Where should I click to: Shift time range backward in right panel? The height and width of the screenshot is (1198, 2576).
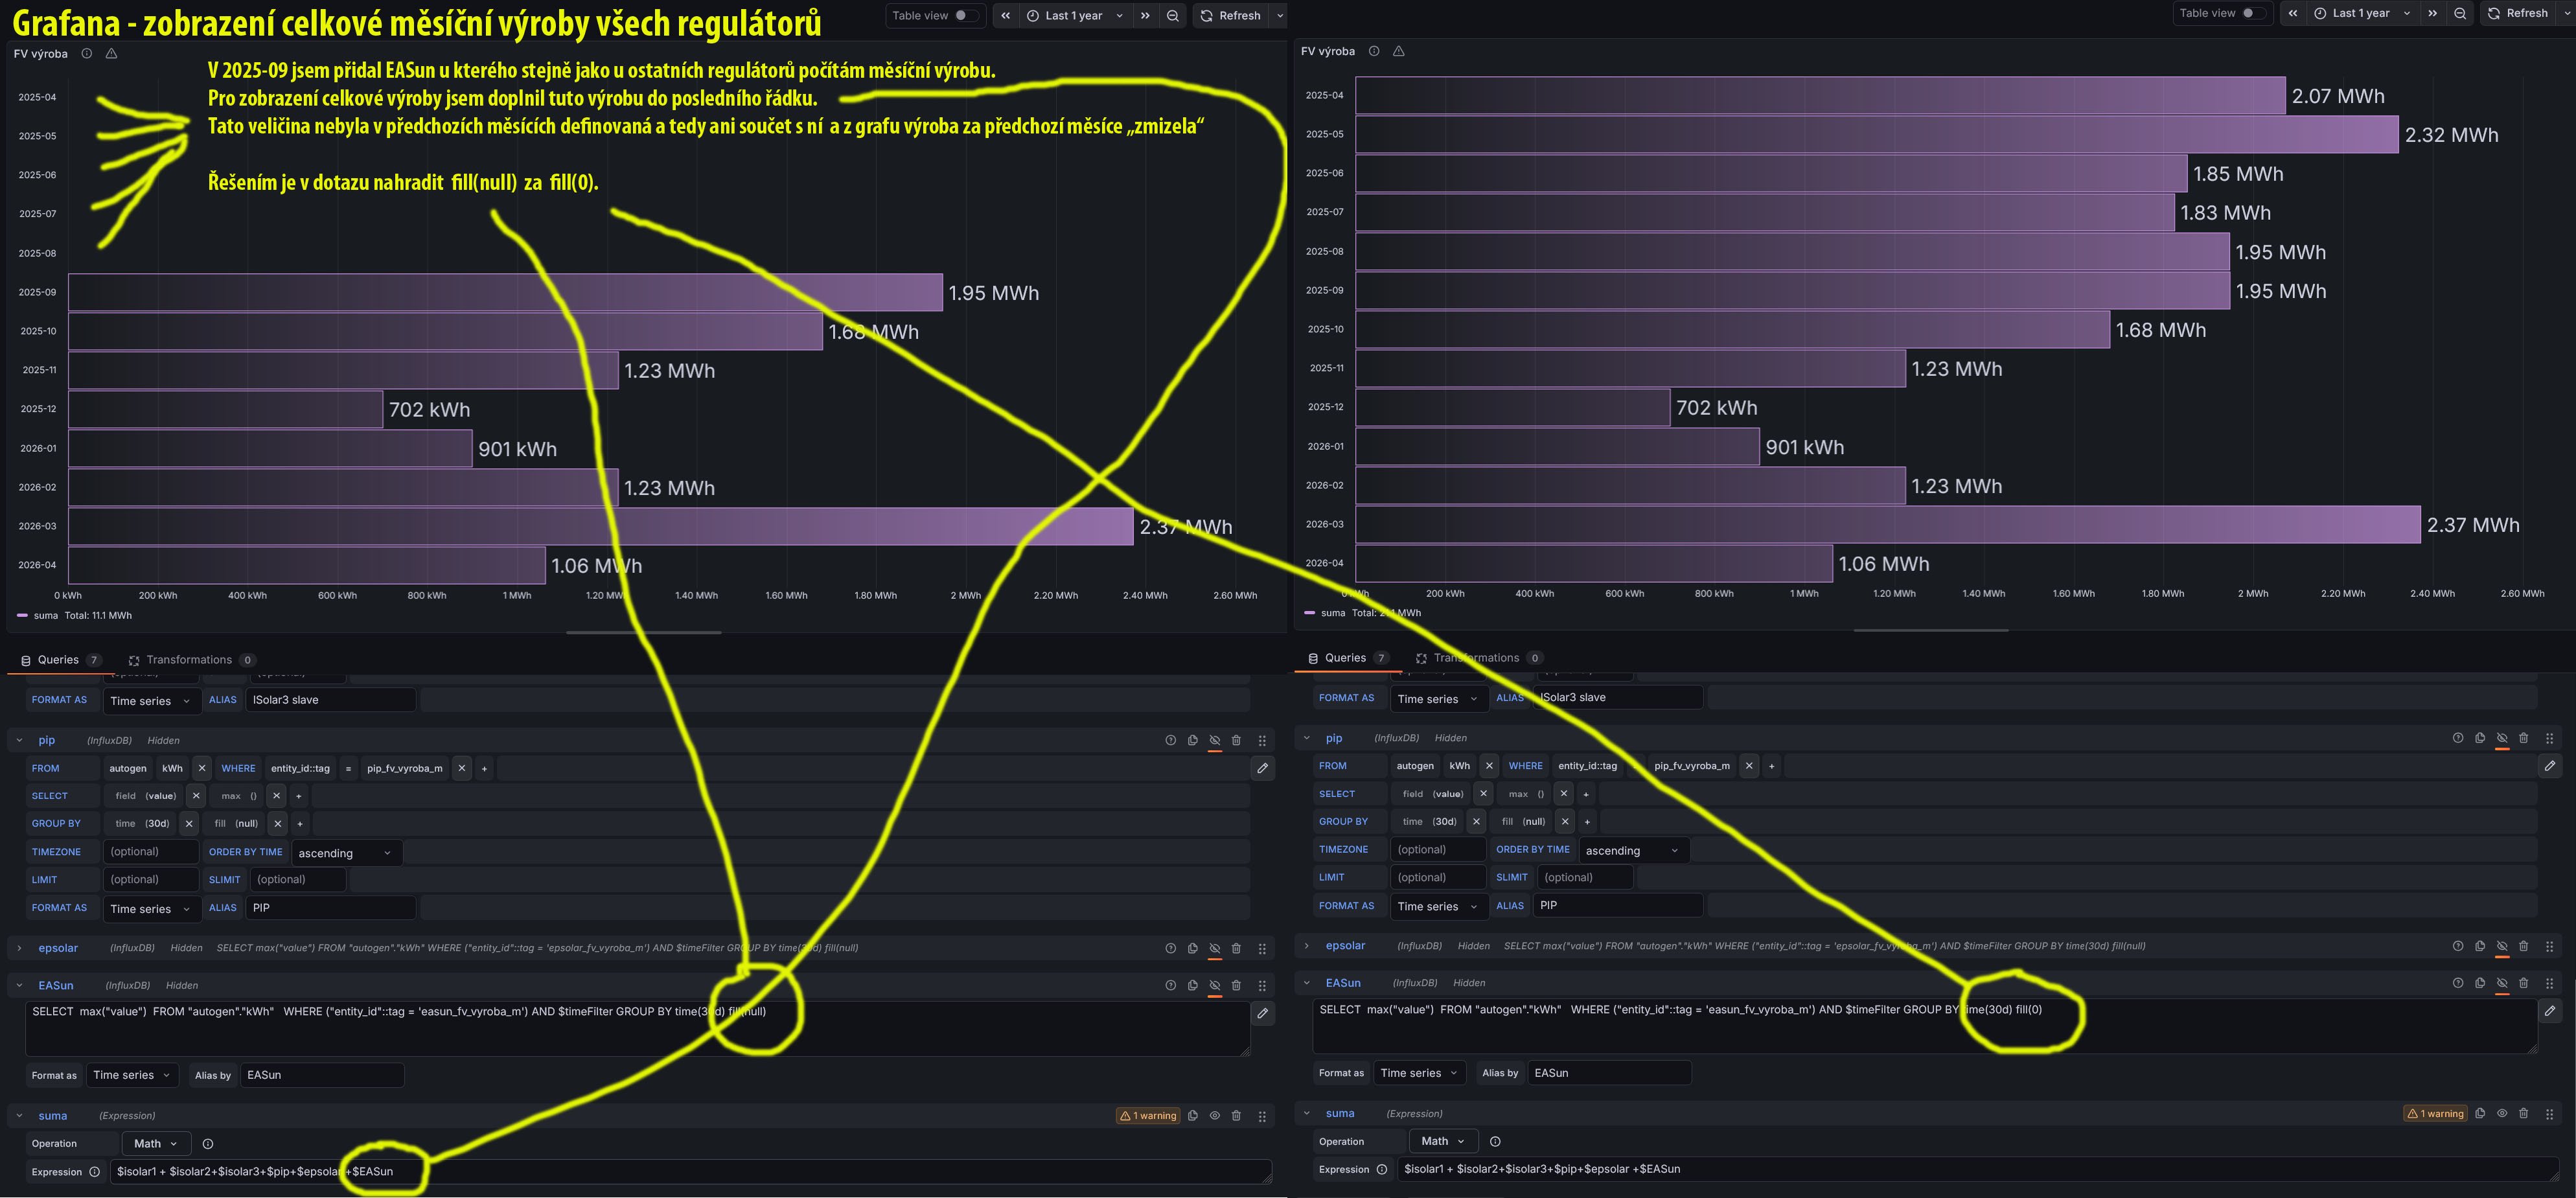(x=2293, y=13)
